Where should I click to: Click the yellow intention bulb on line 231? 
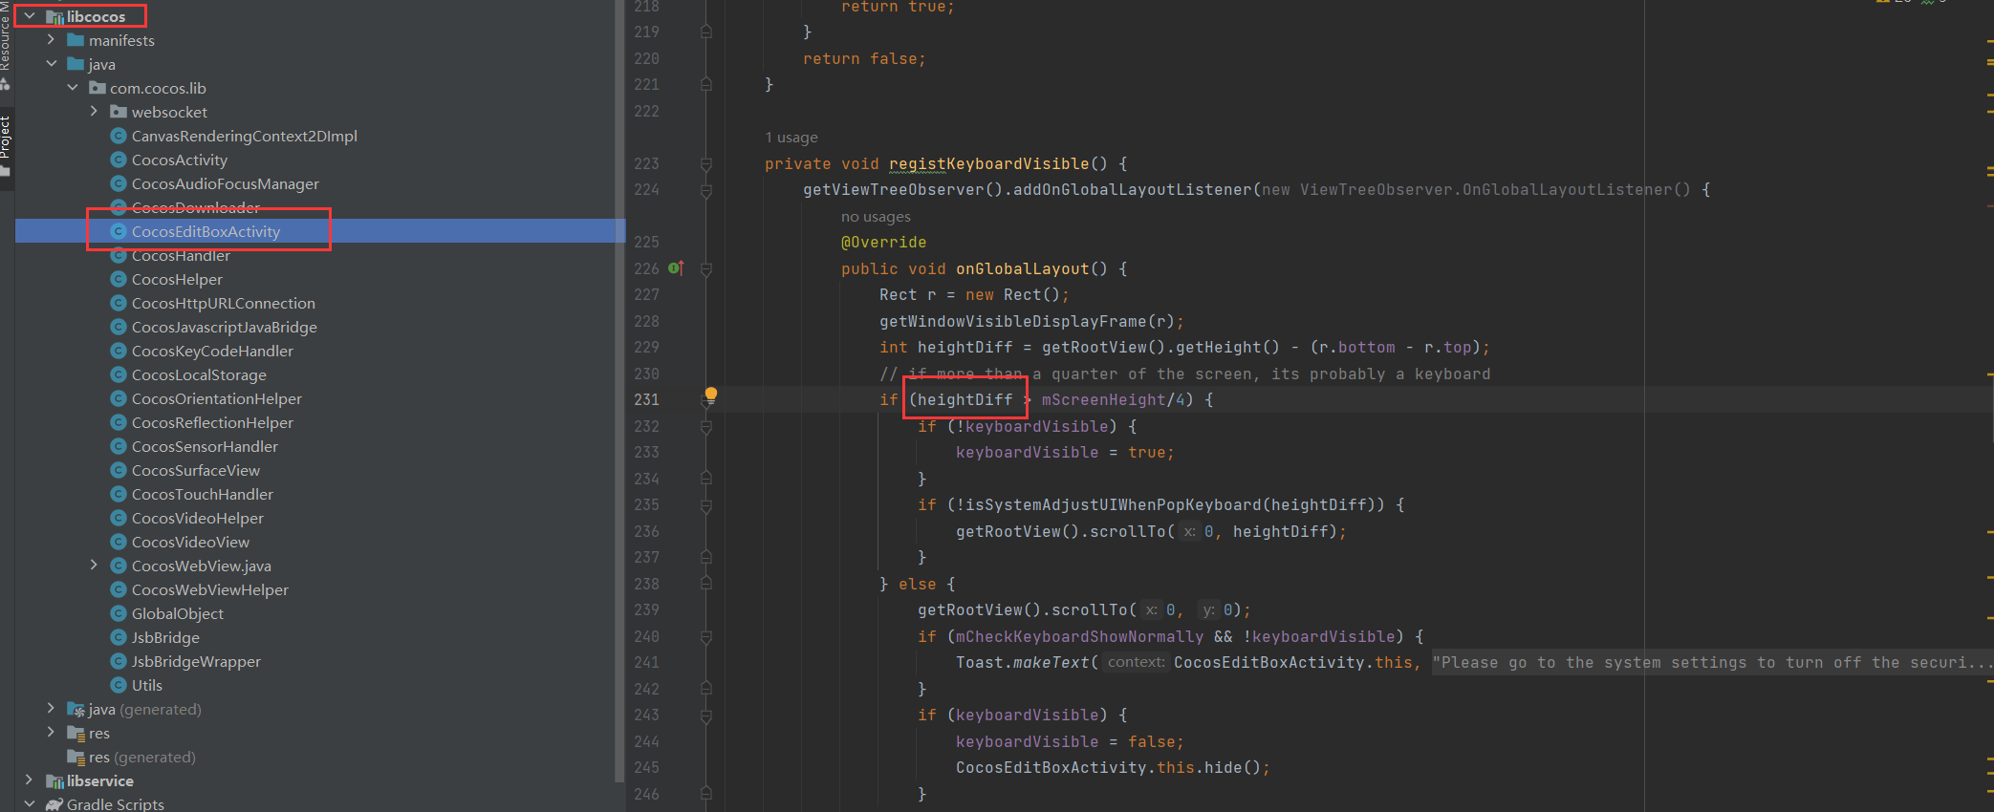[x=711, y=394]
